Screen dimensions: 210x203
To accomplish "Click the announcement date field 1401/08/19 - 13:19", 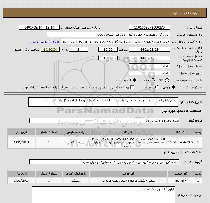I will [x=39, y=27].
